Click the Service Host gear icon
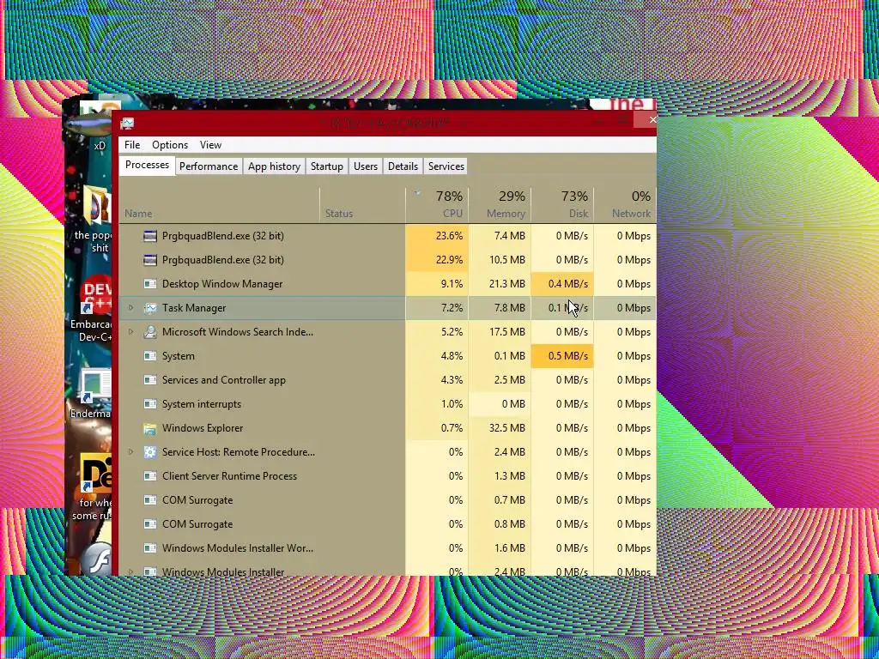 point(149,452)
